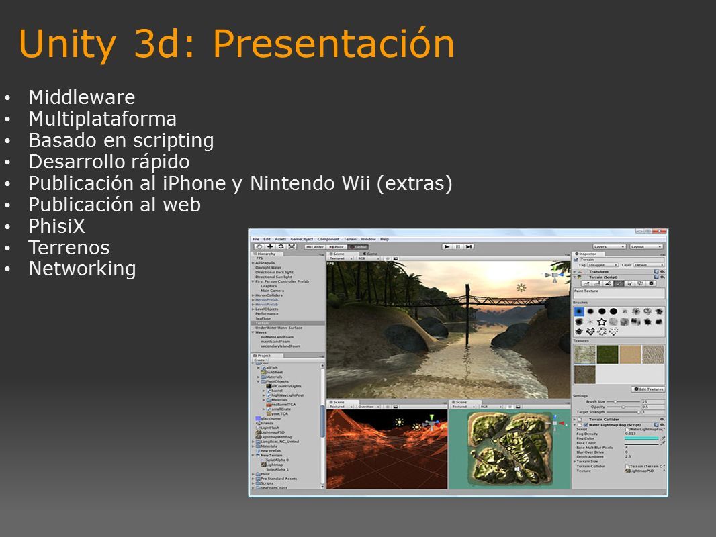Viewport: 716px width, 537px height.
Task: Adjust the Brush Size slider
Action: coord(623,401)
